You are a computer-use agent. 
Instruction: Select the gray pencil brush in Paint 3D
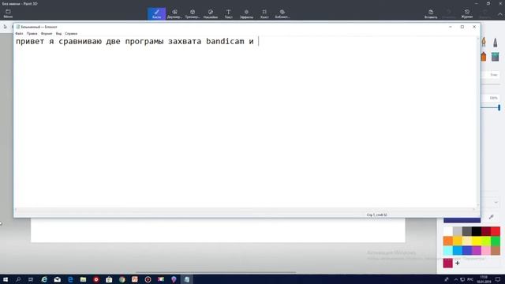click(495, 42)
